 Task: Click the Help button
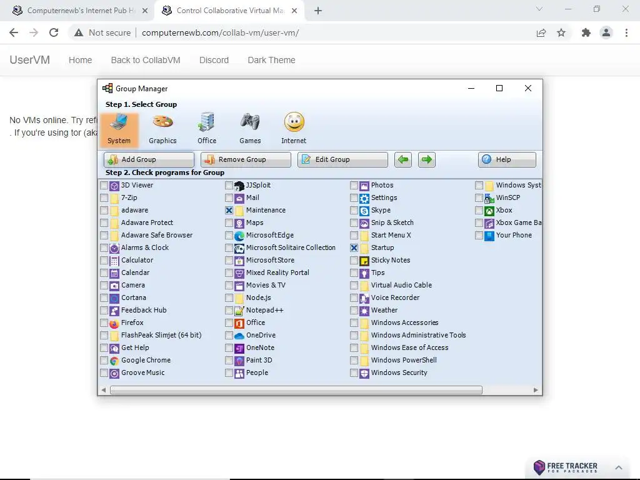coord(507,159)
